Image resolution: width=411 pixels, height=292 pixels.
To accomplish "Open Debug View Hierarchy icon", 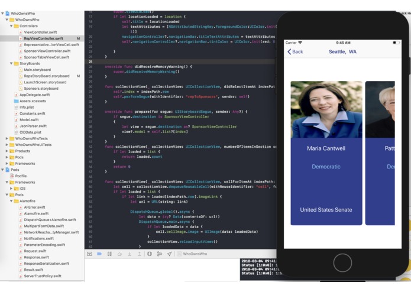I will 150,254.
